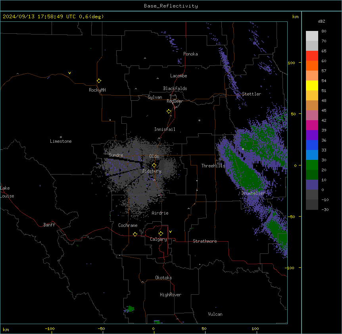Click the yellow marker near RockyMH
Viewport: 342px width, 334px height.
tap(99, 81)
